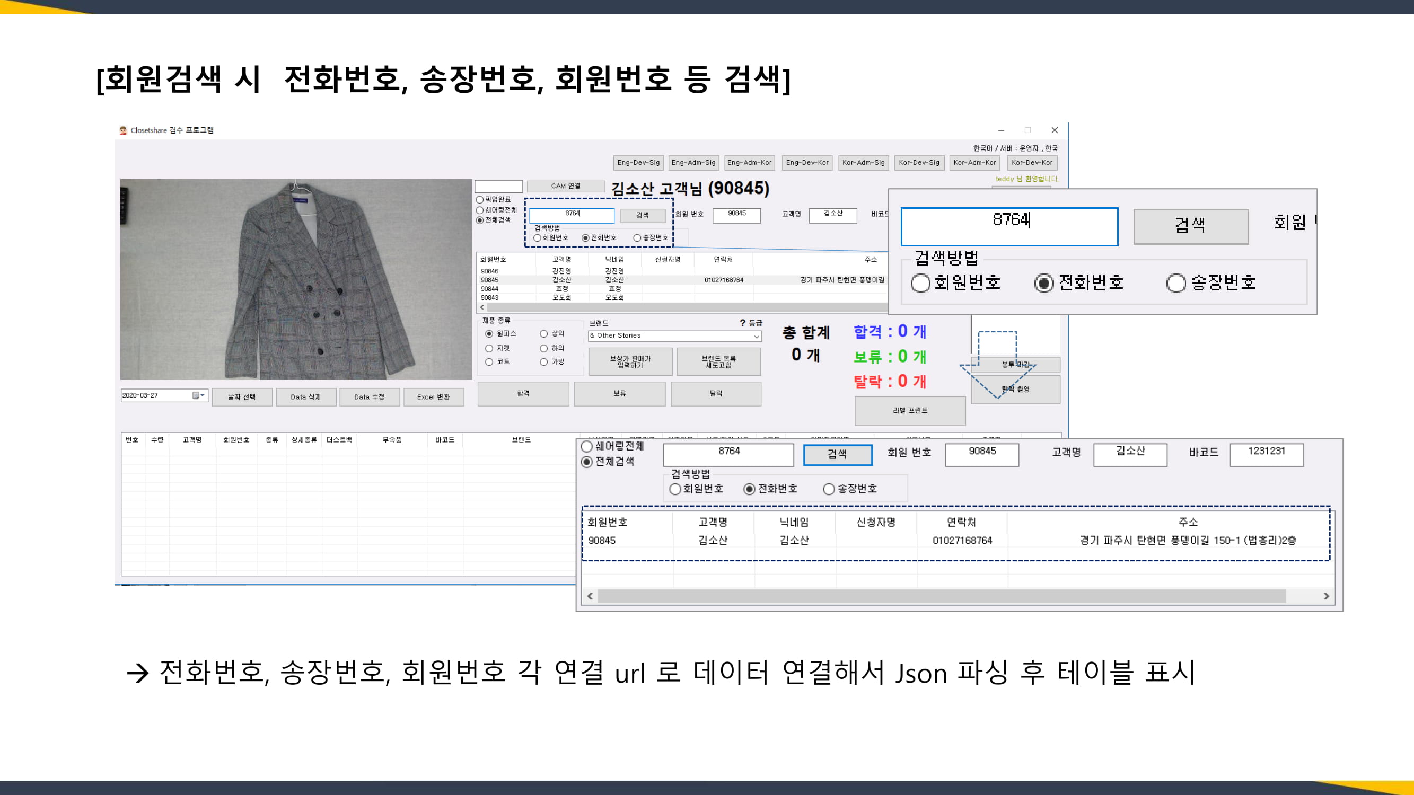The width and height of the screenshot is (1414, 795).
Task: Click address cell ending 150-1 (법흥리)2층
Action: point(1188,541)
